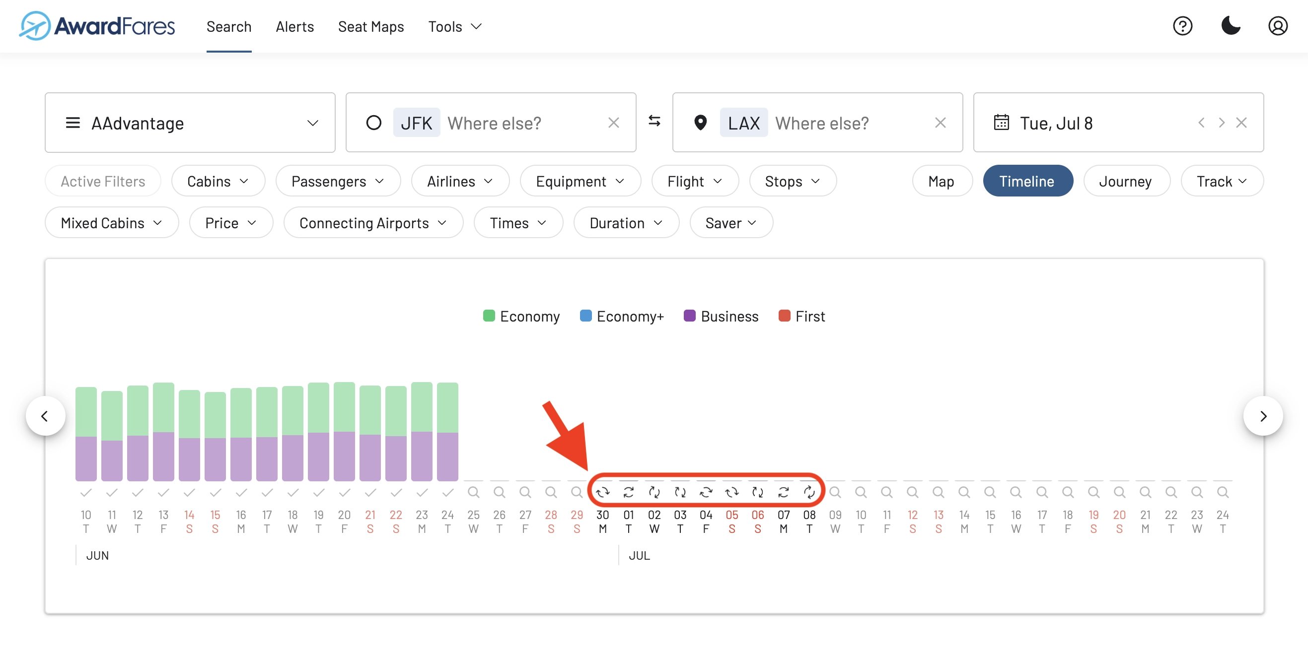Click the June 13 availability bar
Screen dimensions: 1308x652
(163, 432)
